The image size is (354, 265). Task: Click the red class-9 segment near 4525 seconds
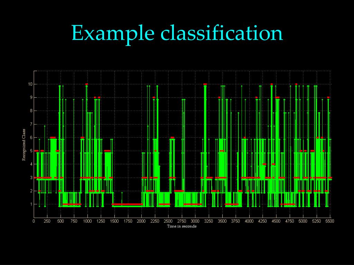coord(278,98)
